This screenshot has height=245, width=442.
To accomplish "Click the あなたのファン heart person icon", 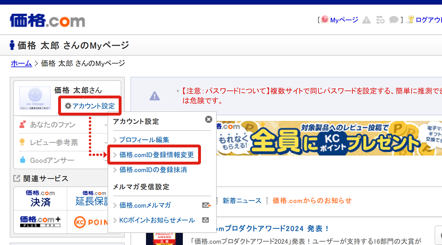I will 23,124.
